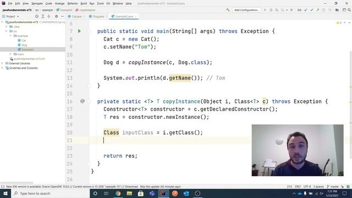The width and height of the screenshot is (352, 198).
Task: Open File Explorer from the taskbar
Action: coord(129,193)
